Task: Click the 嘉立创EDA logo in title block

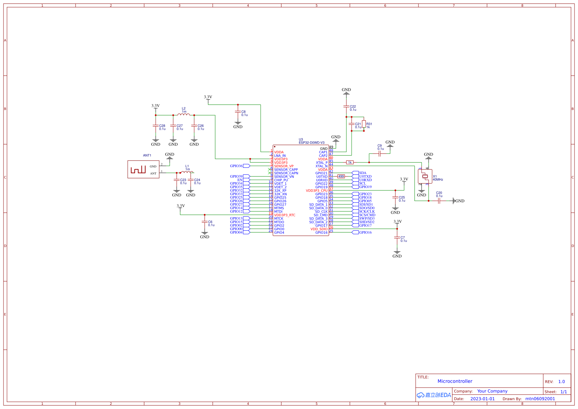Action: click(x=434, y=395)
